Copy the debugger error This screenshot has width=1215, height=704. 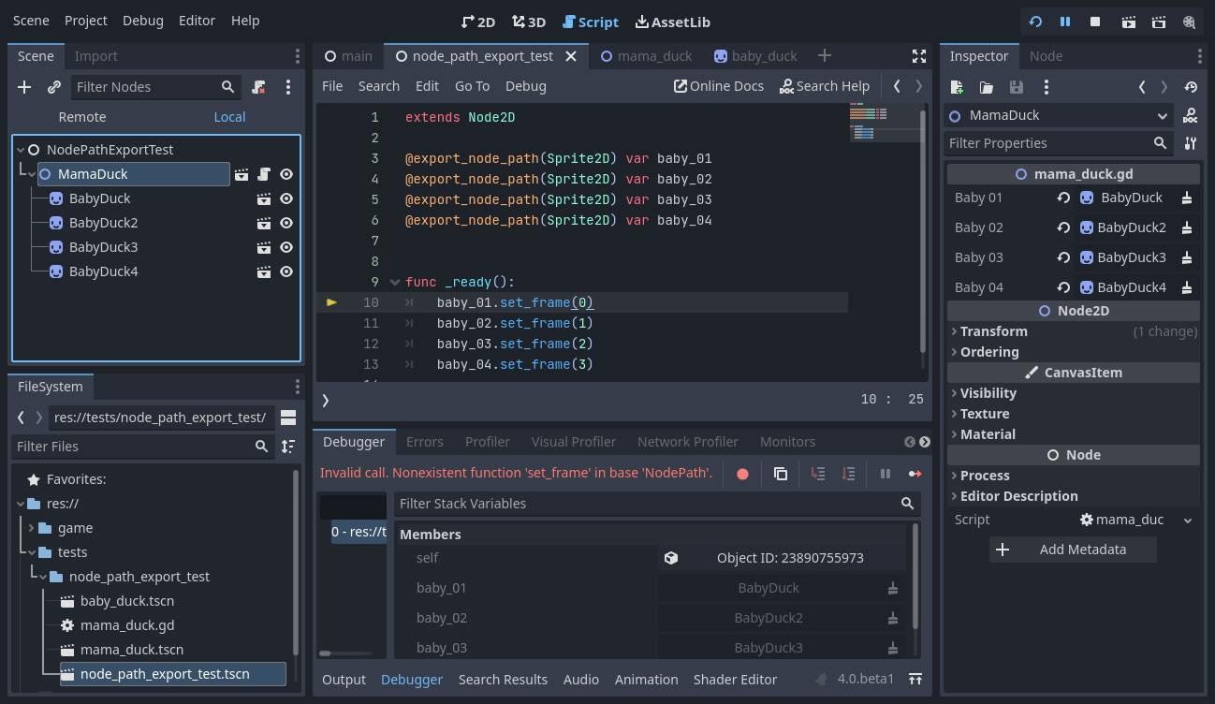click(781, 474)
